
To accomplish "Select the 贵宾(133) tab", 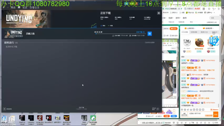I will click(204, 32).
